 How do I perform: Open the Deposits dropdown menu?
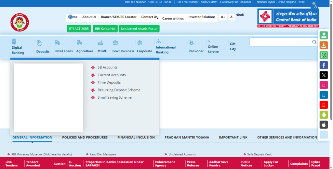[x=43, y=52]
